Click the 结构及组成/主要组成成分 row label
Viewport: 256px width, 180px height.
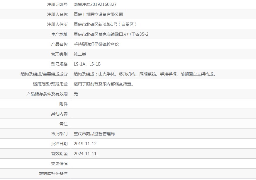pyautogui.click(x=44, y=74)
